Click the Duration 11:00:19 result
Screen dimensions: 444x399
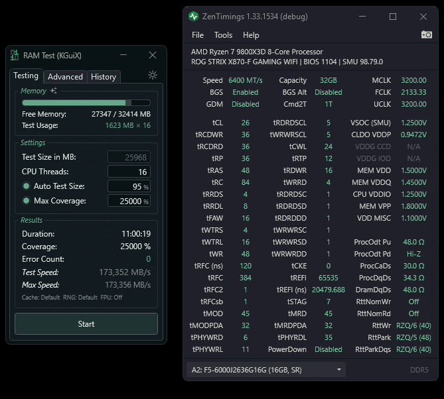[x=136, y=234]
